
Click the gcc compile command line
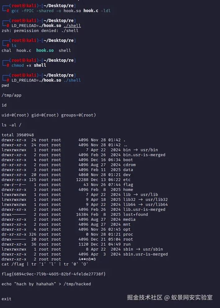pyautogui.click(x=61, y=11)
